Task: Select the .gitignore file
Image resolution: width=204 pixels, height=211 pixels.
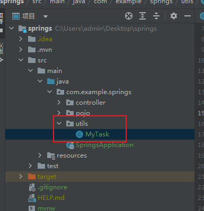Action: [x=52, y=187]
